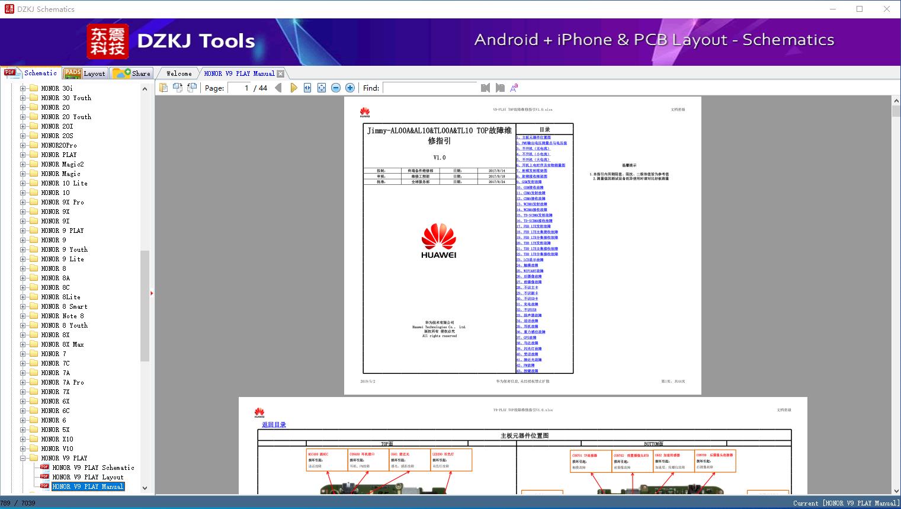
Task: Collapse the HONOR V9 PLAY folder
Action: [x=23, y=458]
